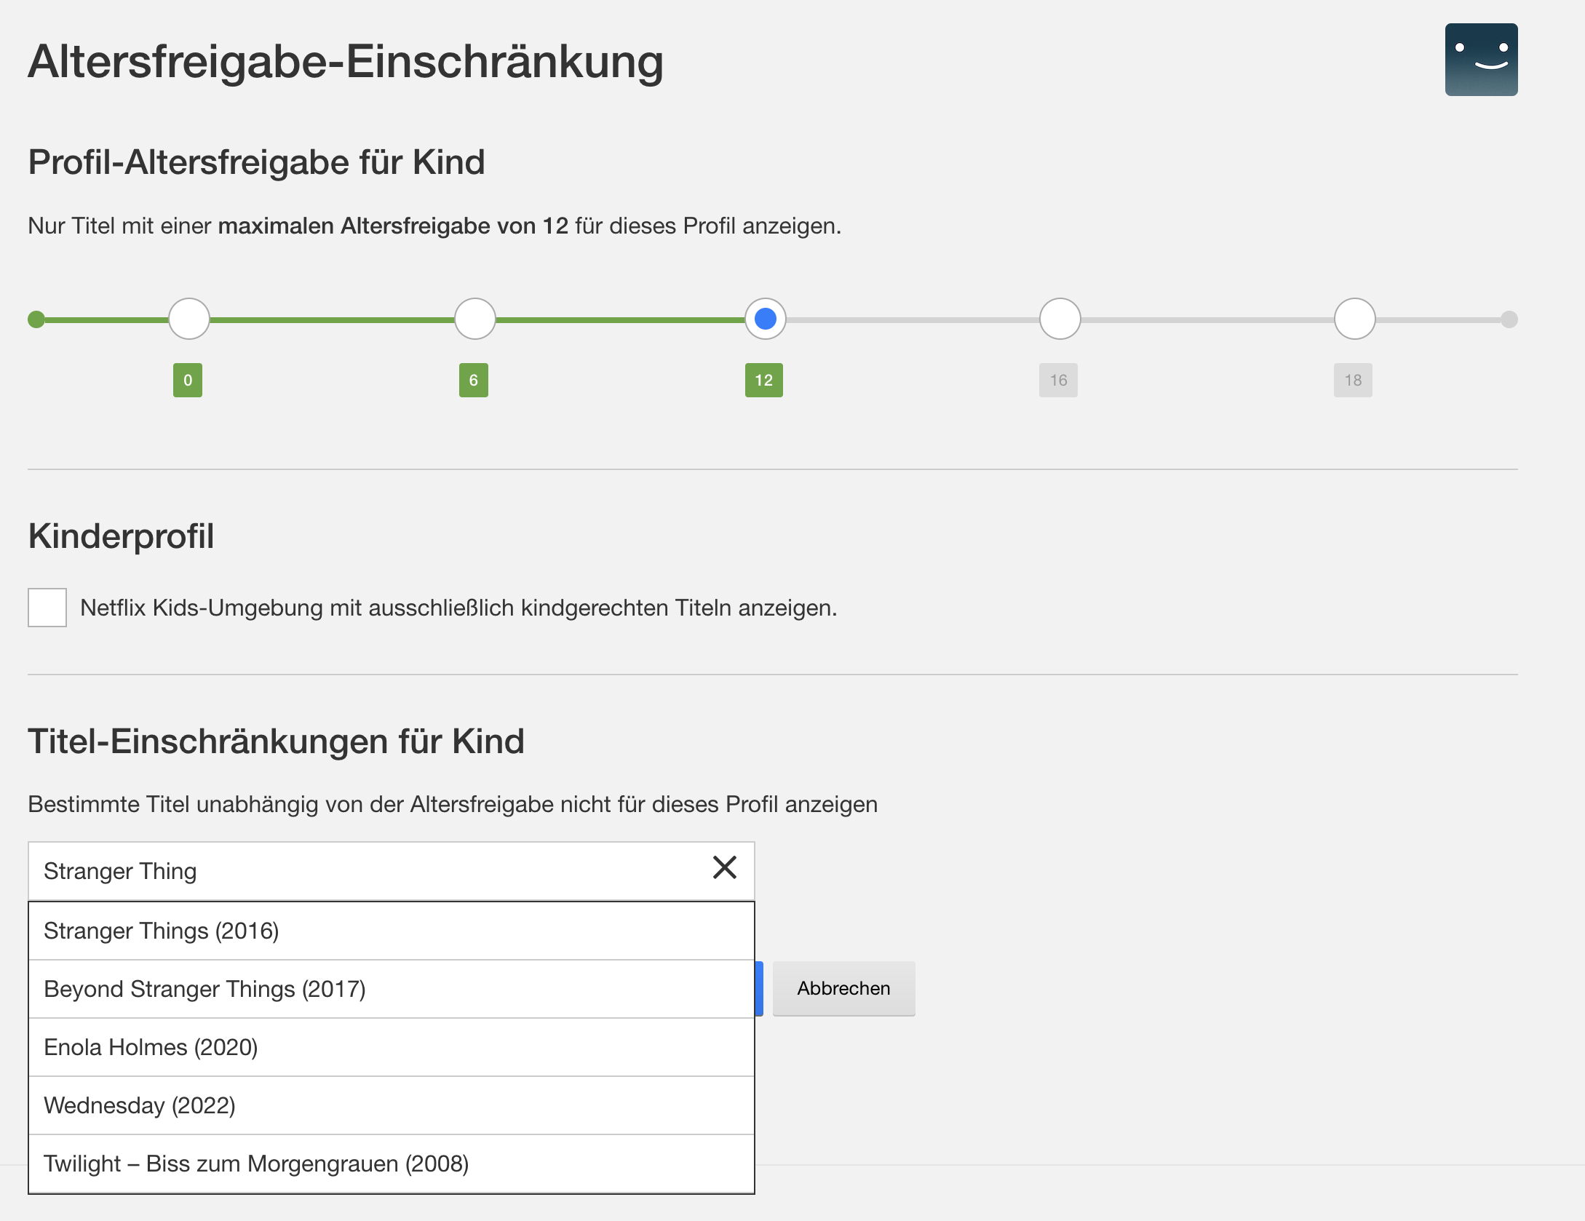
Task: Click 'maximalen Altersfreigabe von 12' text
Action: (x=393, y=226)
